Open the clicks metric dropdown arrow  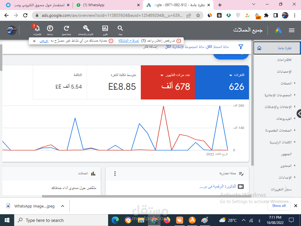click(231, 75)
